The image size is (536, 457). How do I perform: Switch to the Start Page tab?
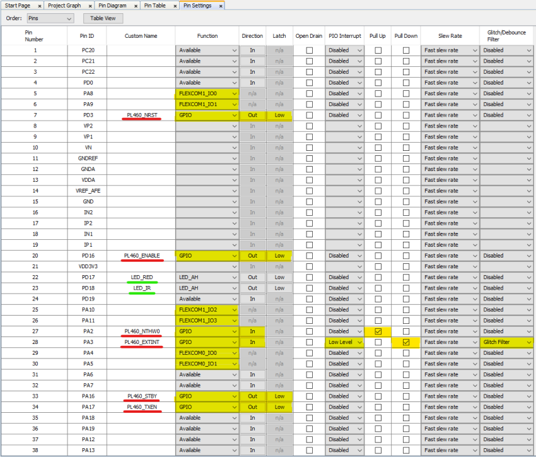[18, 6]
